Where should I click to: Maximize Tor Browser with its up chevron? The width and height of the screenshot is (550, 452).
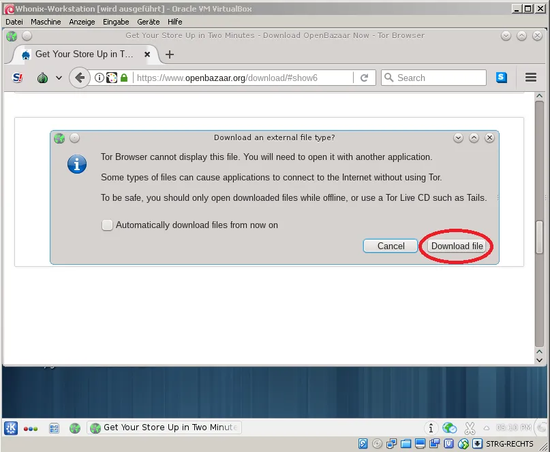point(521,36)
